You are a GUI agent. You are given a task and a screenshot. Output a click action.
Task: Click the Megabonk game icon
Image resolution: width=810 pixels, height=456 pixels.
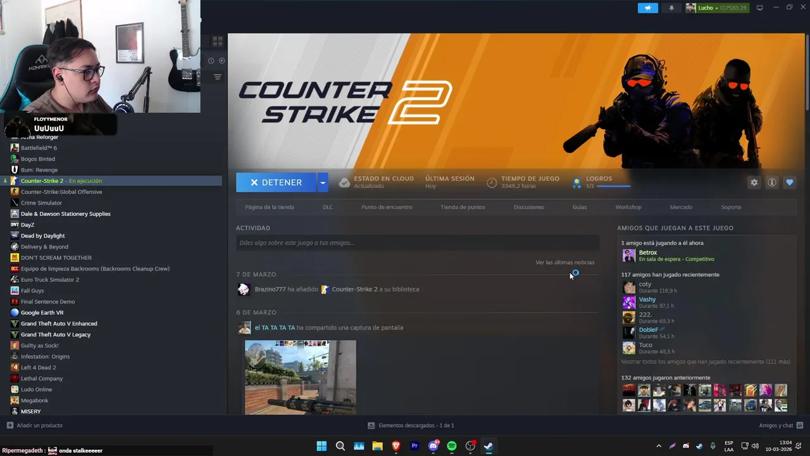click(15, 400)
